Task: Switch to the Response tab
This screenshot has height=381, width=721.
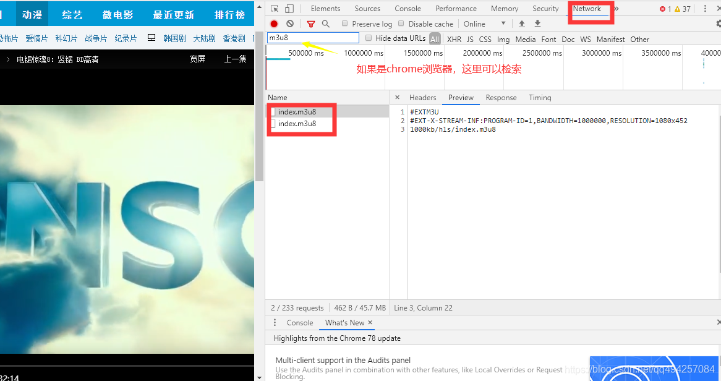Action: point(501,98)
